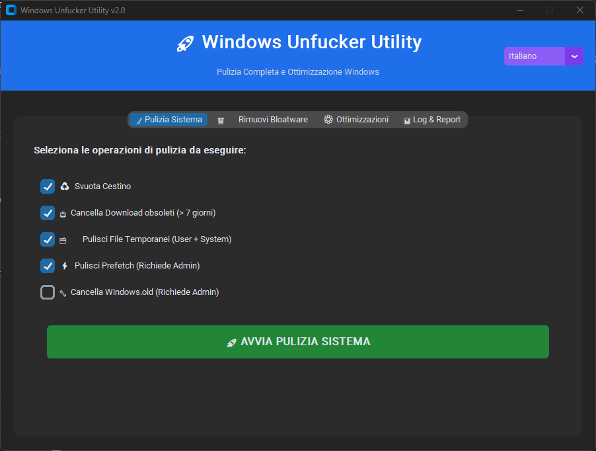The image size is (596, 451).
Task: Click the subtitle "Pulizia Completa e Ottimizzazione Windows"
Action: [298, 72]
